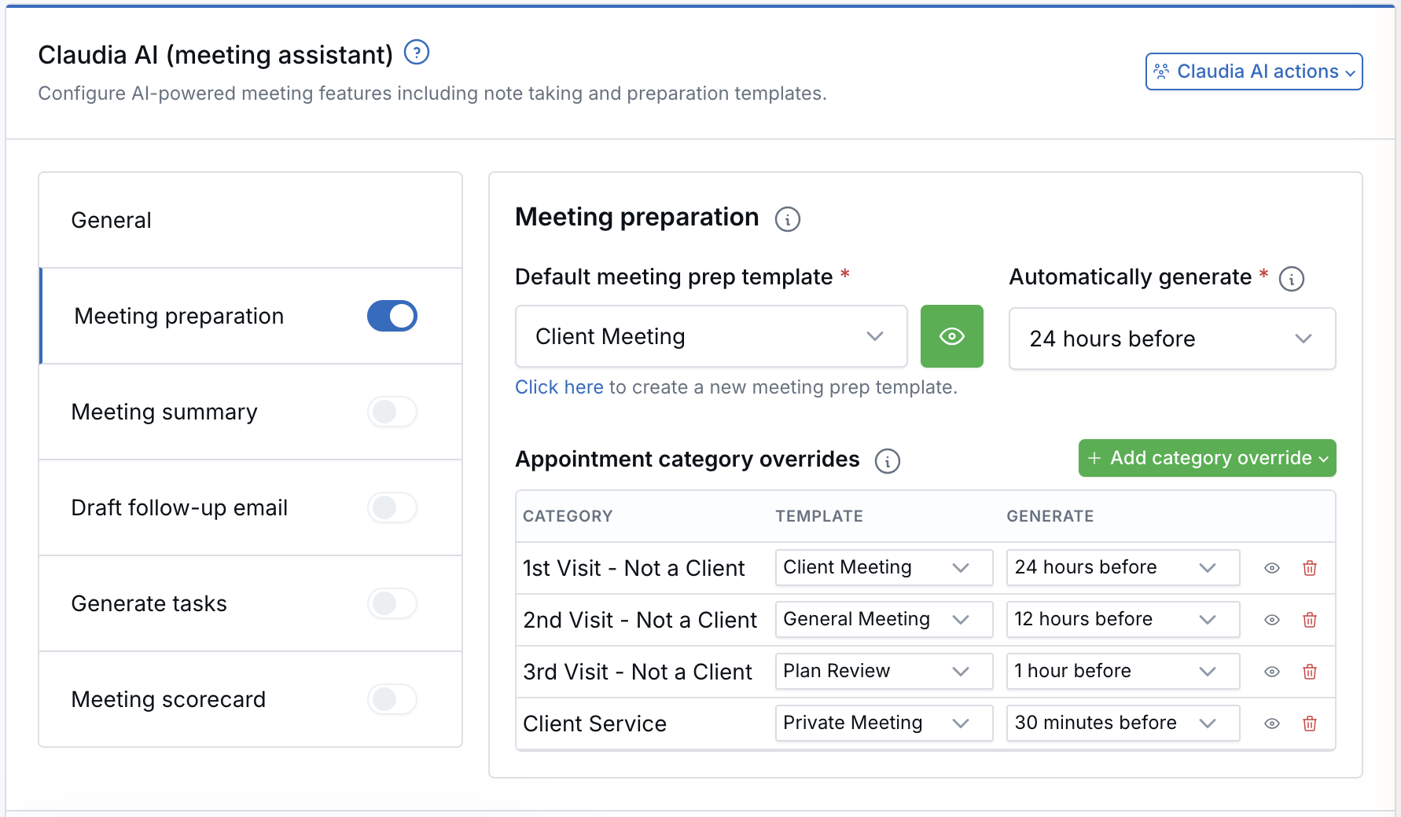Open template dropdown for 1st Visit row

tap(884, 567)
